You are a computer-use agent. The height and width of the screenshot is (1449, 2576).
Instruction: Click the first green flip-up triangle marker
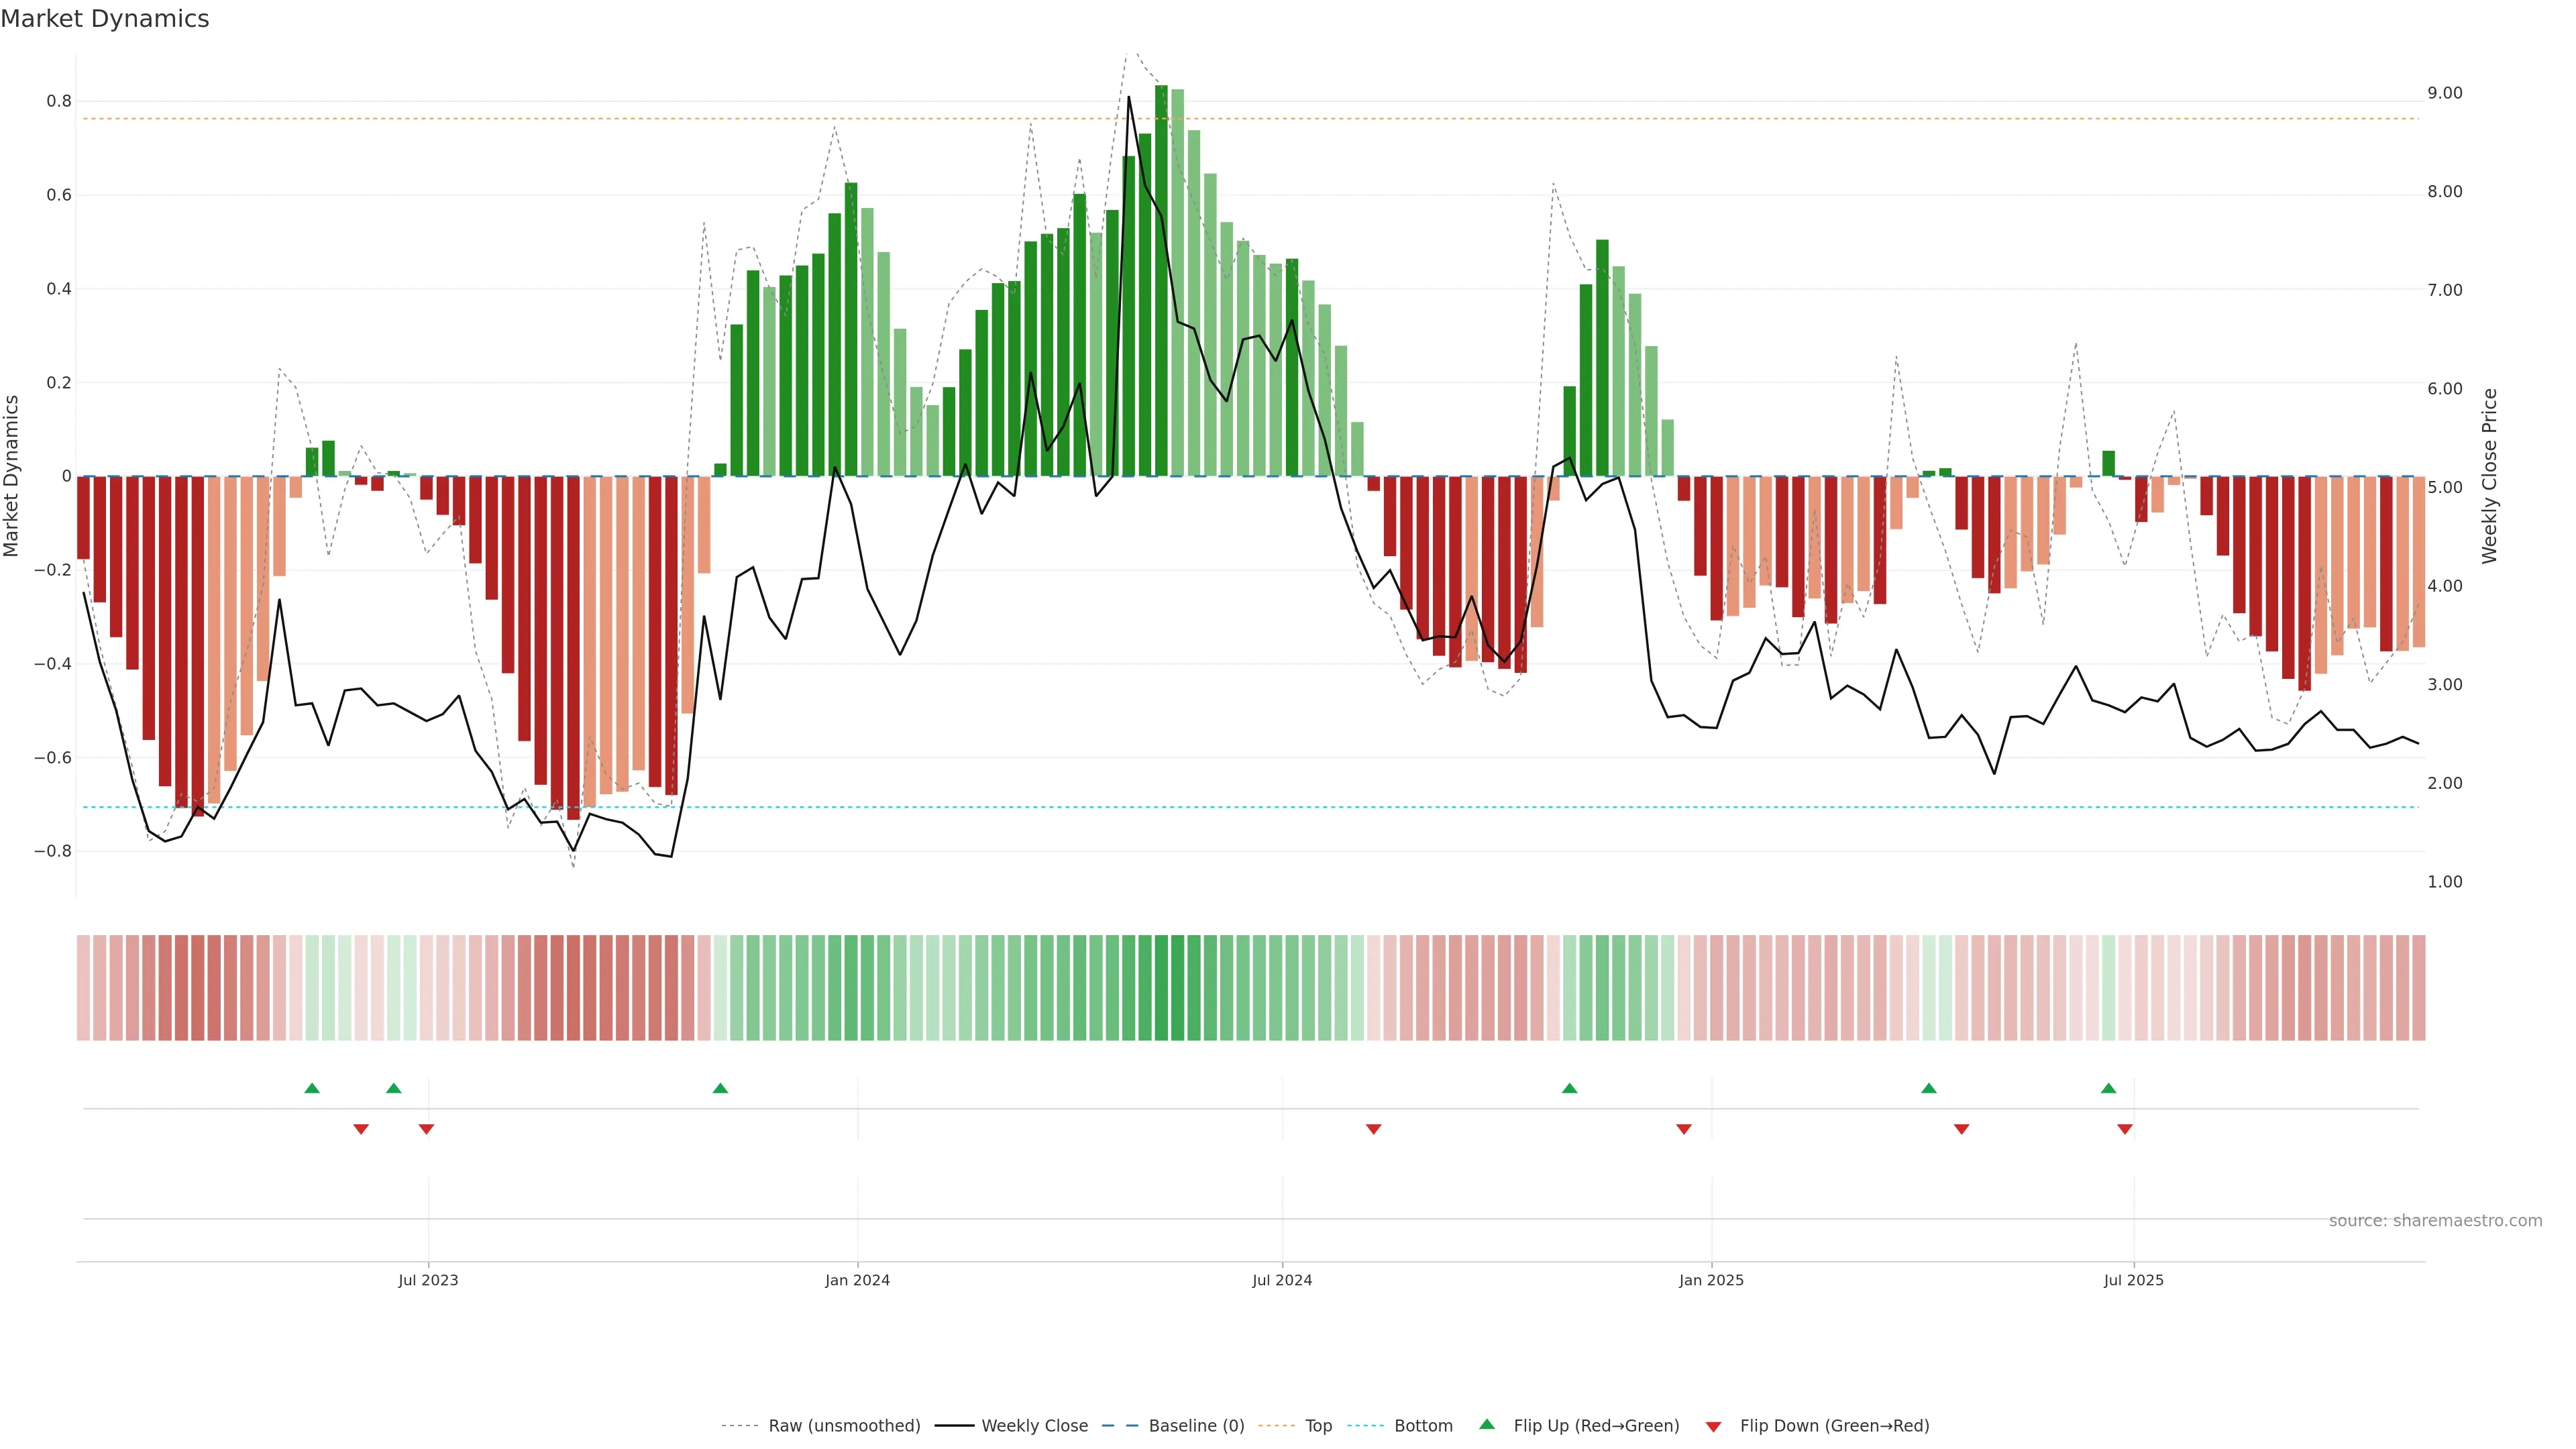tap(312, 1088)
